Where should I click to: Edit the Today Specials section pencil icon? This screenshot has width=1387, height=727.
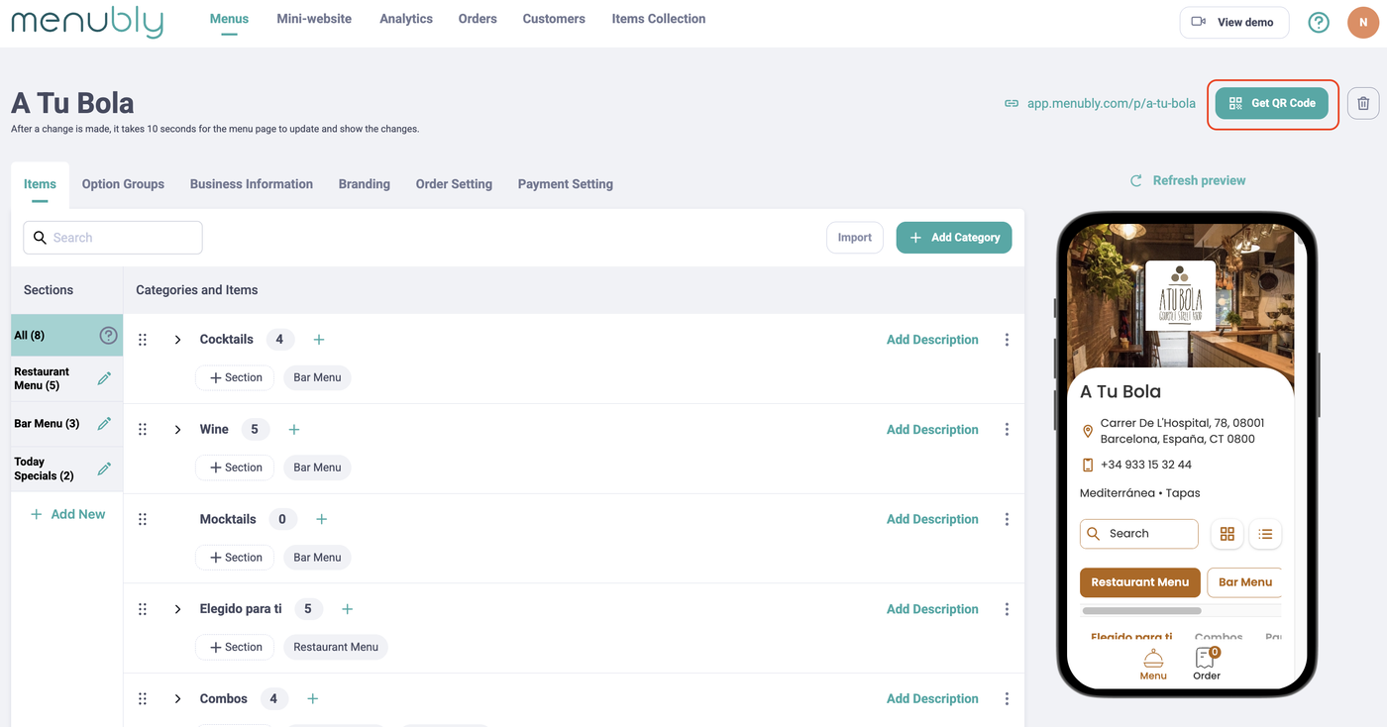point(104,468)
